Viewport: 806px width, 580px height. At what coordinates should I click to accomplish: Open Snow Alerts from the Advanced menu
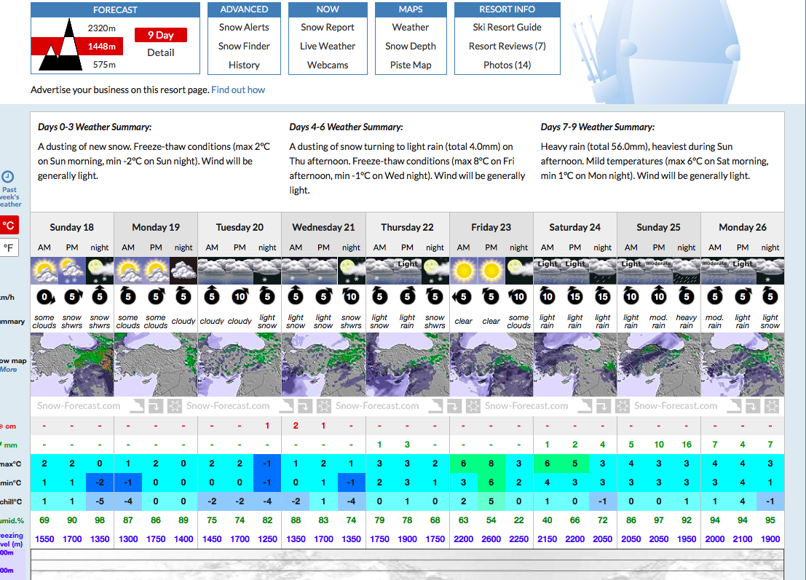(244, 27)
